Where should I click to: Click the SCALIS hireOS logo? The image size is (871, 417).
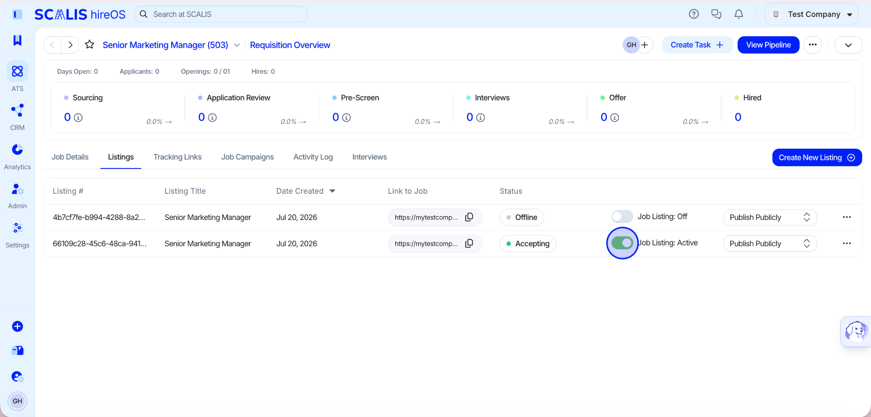tap(80, 15)
